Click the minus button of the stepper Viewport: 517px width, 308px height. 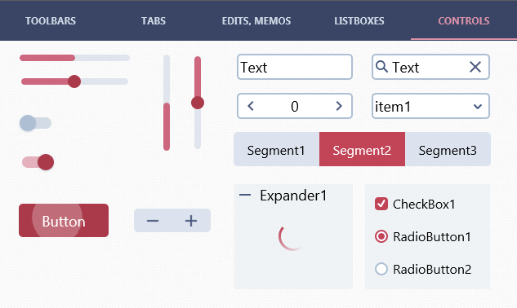point(153,221)
